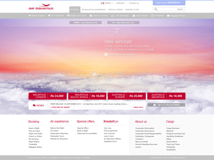214x160 pixels.
Task: Open the ENGLISH language dropdown
Action: (x=121, y=3)
